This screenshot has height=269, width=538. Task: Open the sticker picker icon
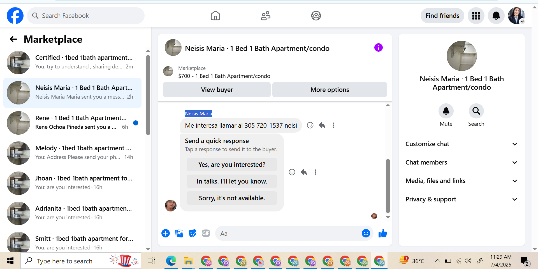193,233
